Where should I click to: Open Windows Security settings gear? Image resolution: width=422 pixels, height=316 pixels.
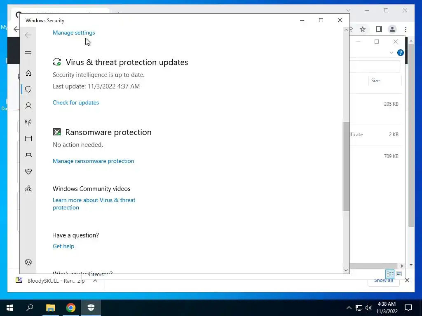click(28, 262)
